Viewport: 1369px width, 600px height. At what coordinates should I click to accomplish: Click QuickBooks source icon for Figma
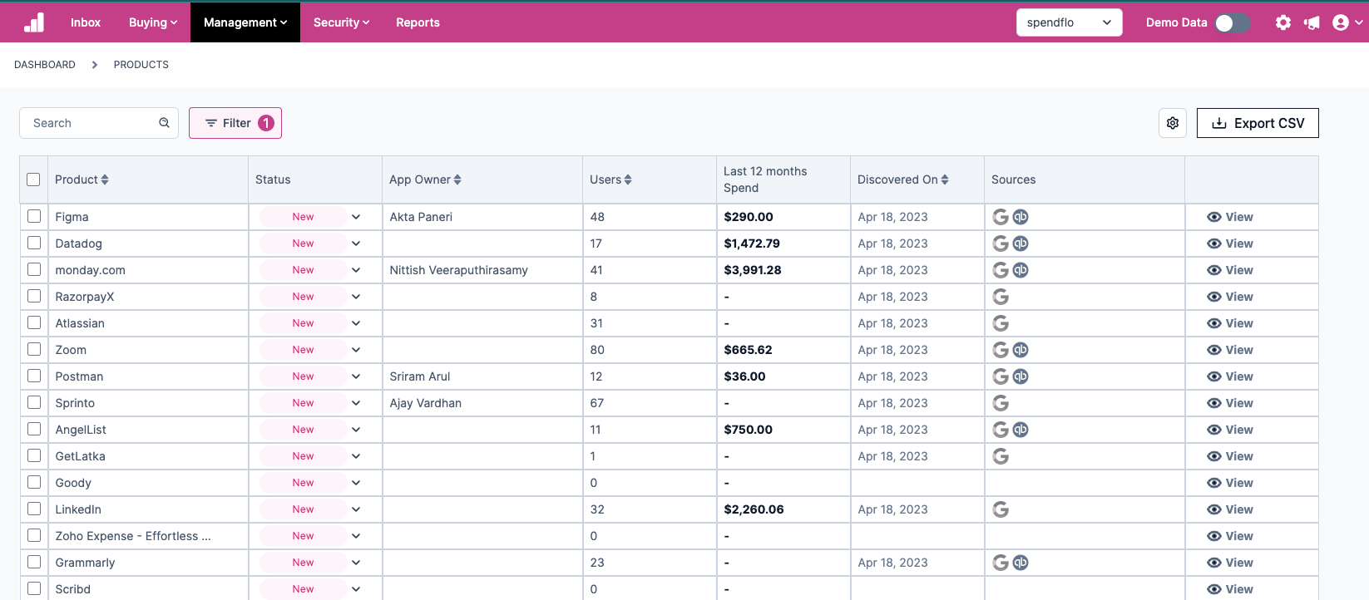tap(1021, 217)
